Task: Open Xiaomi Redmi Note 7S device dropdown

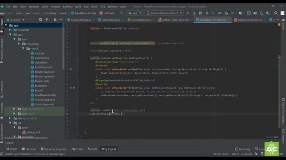Action: (x=164, y=13)
